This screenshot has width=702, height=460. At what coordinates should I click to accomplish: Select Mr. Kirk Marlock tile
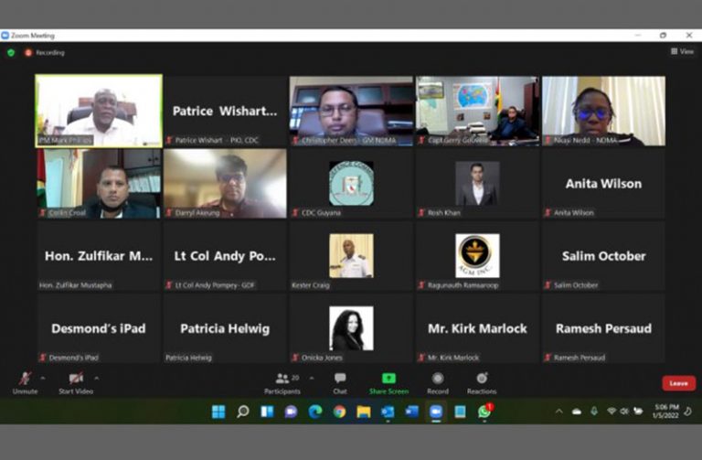[477, 328]
